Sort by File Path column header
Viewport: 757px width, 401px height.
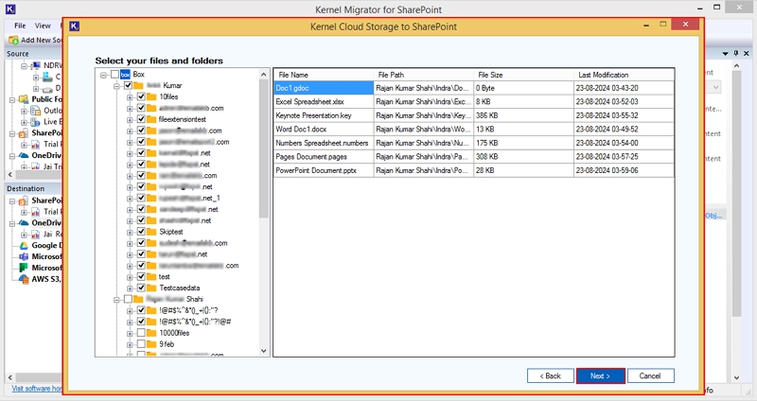(424, 75)
